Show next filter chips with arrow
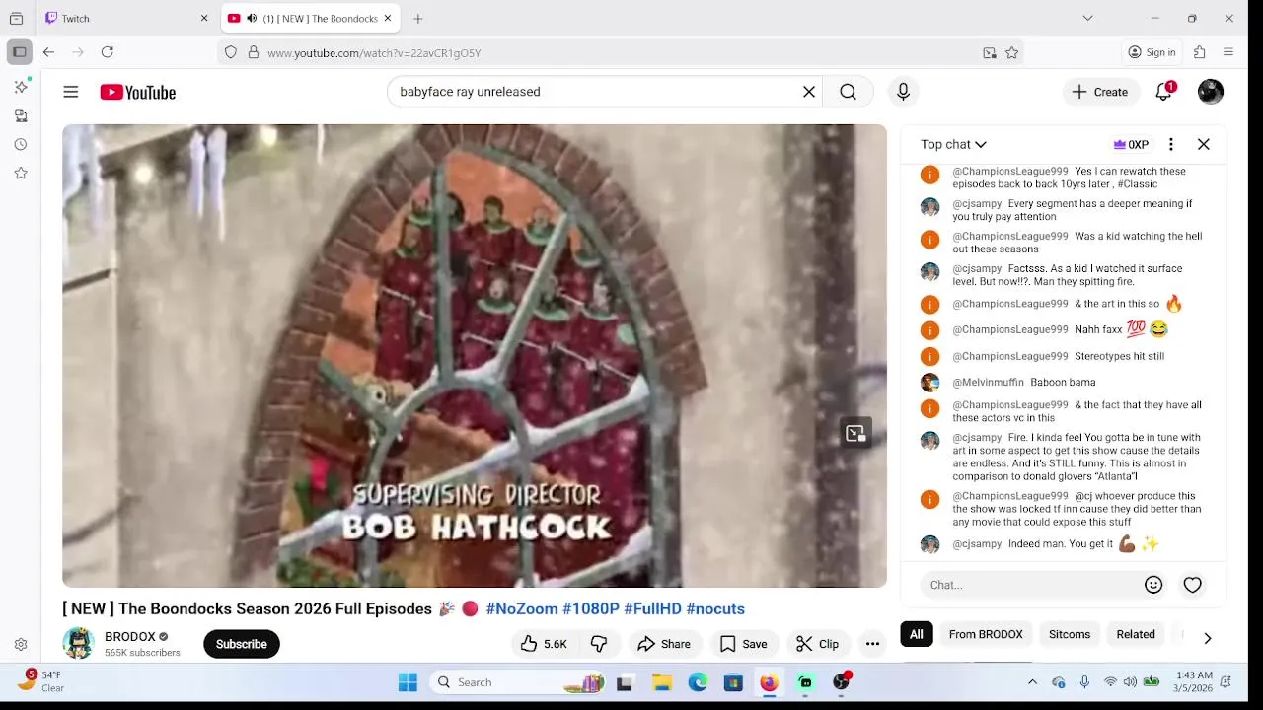The image size is (1263, 710). tap(1207, 638)
